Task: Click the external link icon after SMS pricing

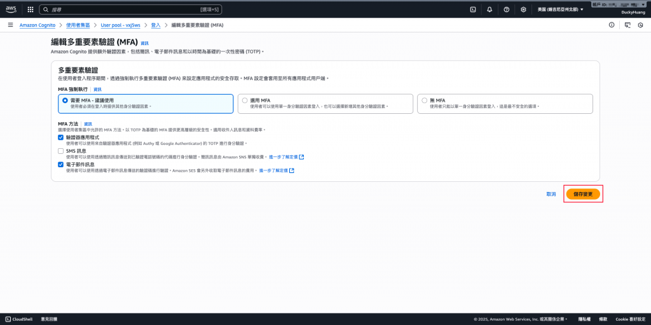Action: pyautogui.click(x=302, y=157)
